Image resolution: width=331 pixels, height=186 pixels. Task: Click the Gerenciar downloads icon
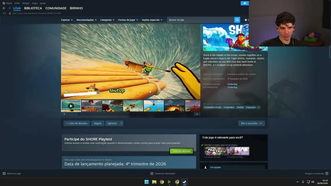coord(152,174)
